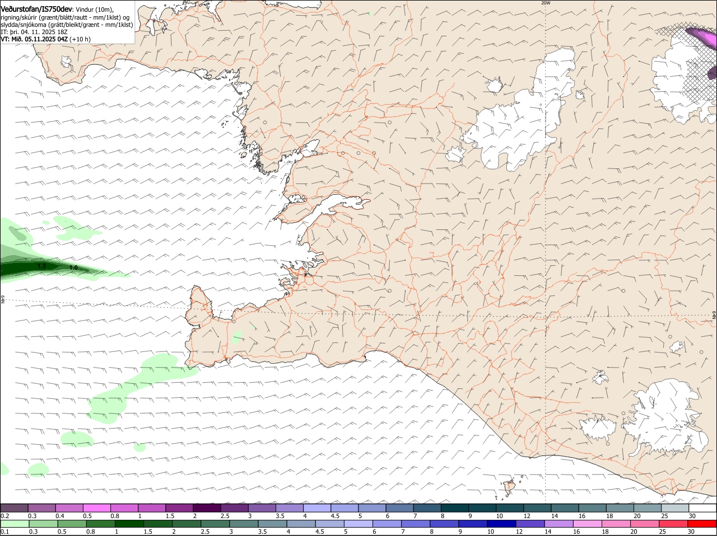Pick the lower-row swatch labeled 3.5
717x536 pixels.
pos(271,524)
